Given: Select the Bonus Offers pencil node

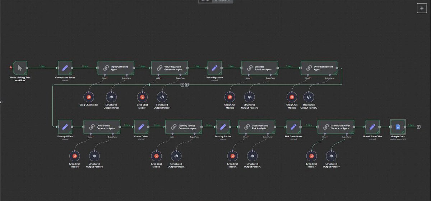Looking at the screenshot, I should tap(141, 127).
